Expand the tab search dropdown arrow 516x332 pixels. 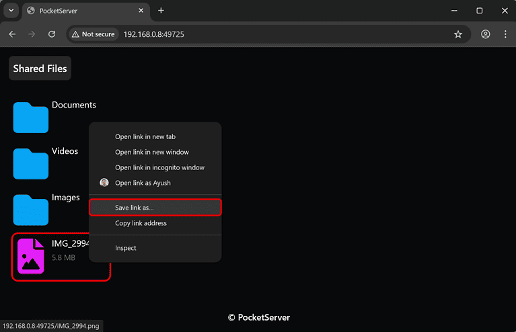click(11, 11)
